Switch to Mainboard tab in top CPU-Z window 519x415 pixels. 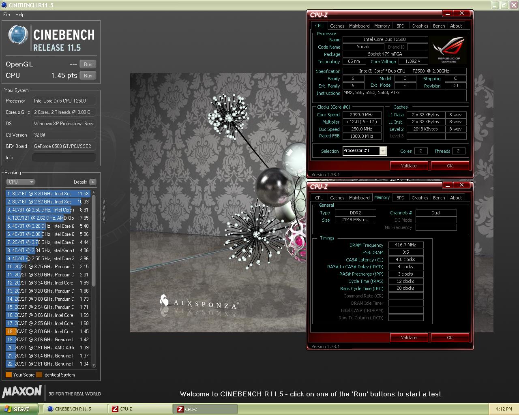359,26
